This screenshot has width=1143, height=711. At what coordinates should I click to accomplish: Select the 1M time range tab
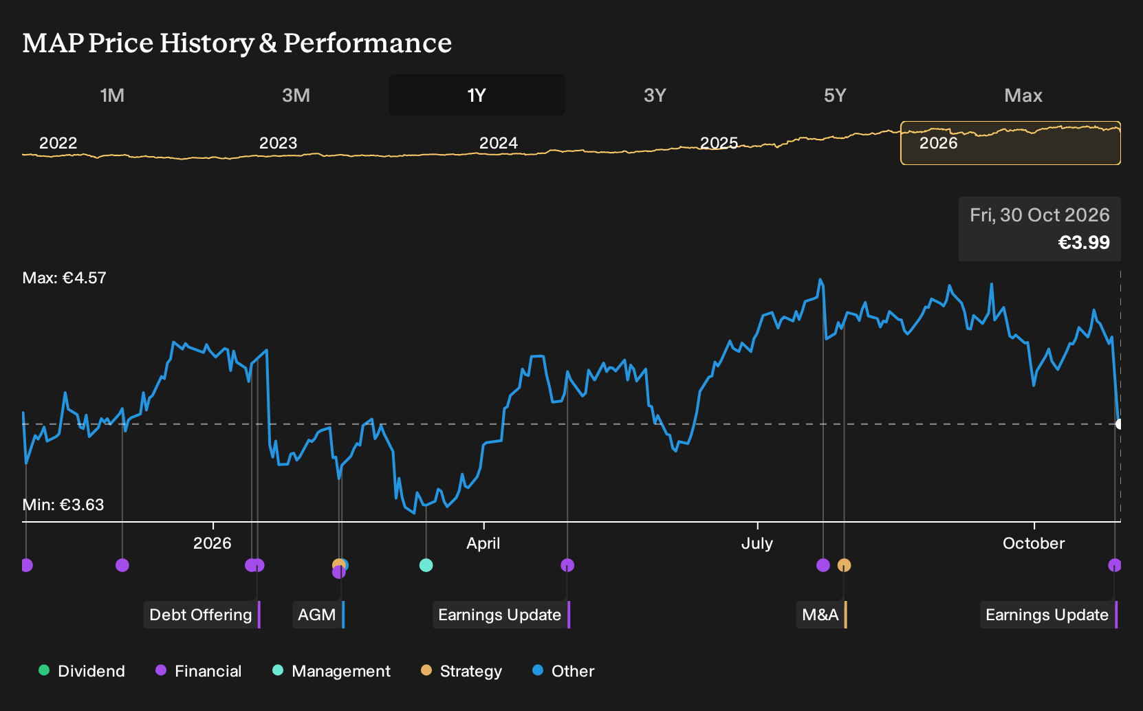[112, 95]
